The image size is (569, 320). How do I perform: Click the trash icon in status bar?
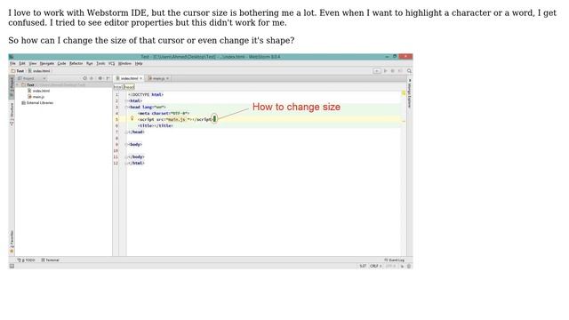409,267
